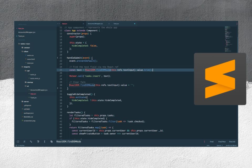Click the "Meteor.call('tasks.insert', text);" line
This screenshot has height=168, width=252.
point(90,76)
